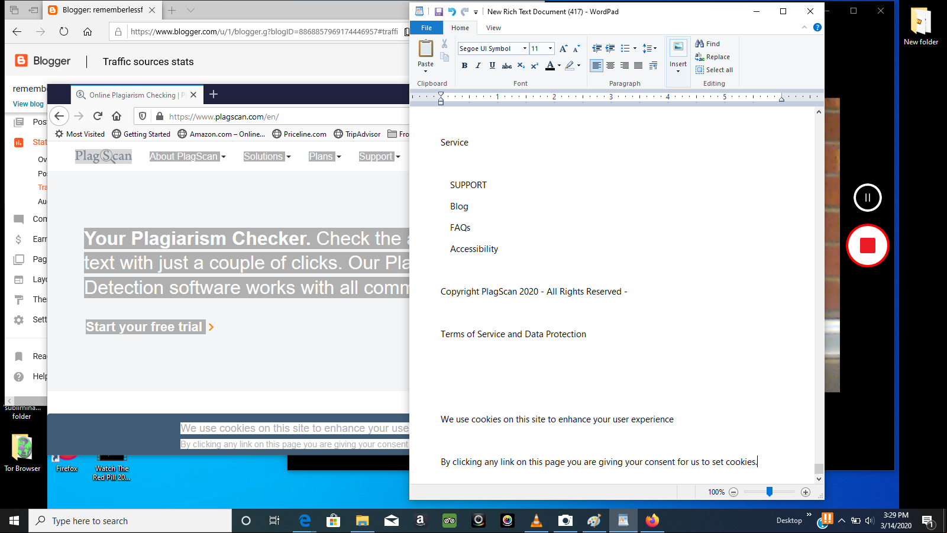Open the Segoe UI Symbol font family dropdown
This screenshot has height=533, width=947.
pos(525,49)
